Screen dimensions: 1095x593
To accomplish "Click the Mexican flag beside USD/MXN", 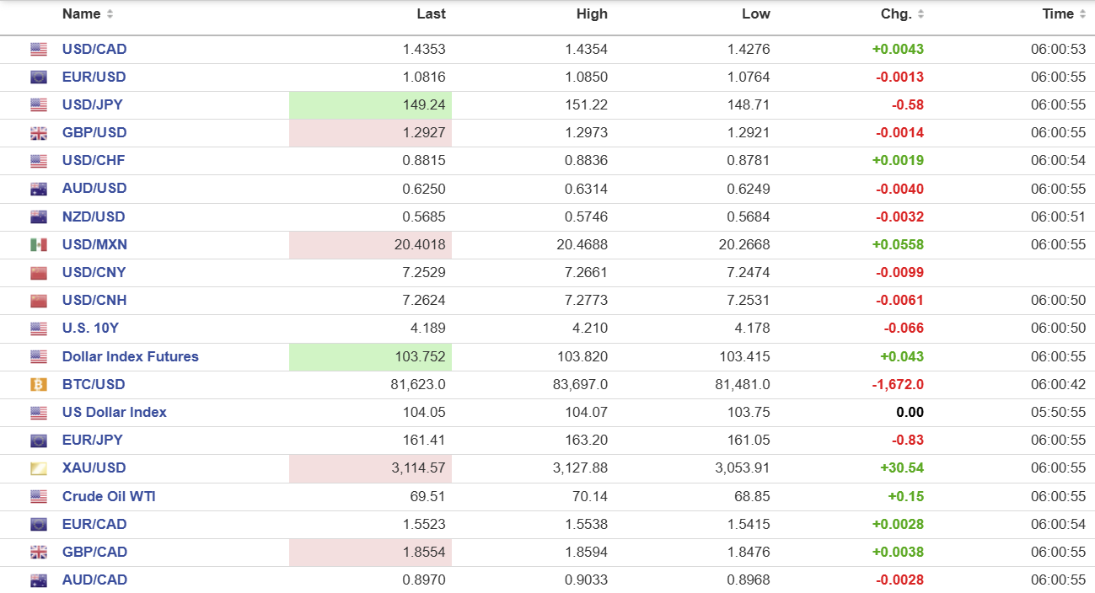I will pyautogui.click(x=39, y=245).
